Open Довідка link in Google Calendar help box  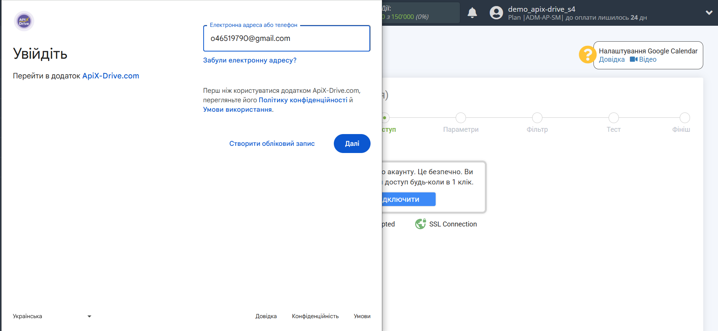612,59
